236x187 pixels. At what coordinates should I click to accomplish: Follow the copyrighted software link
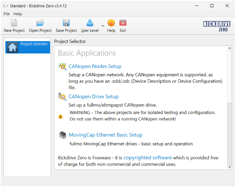click(147, 158)
